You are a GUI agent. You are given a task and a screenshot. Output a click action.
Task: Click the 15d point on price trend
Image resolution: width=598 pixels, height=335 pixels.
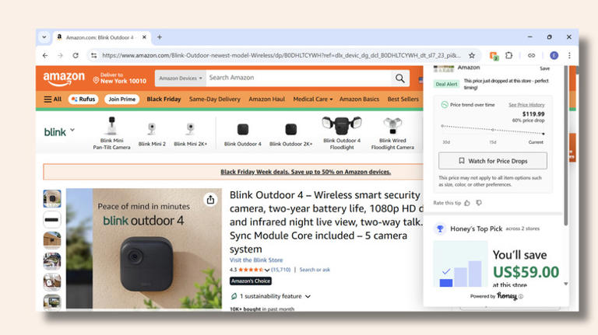[x=493, y=130]
